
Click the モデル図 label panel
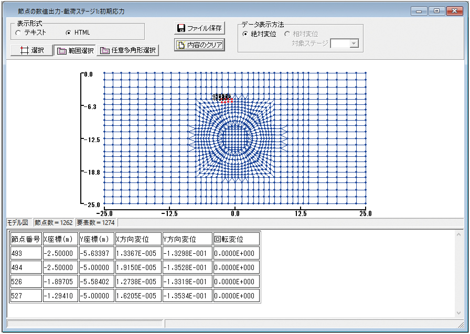pos(18,222)
